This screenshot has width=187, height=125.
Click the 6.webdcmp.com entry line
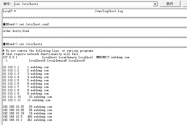[26, 84]
